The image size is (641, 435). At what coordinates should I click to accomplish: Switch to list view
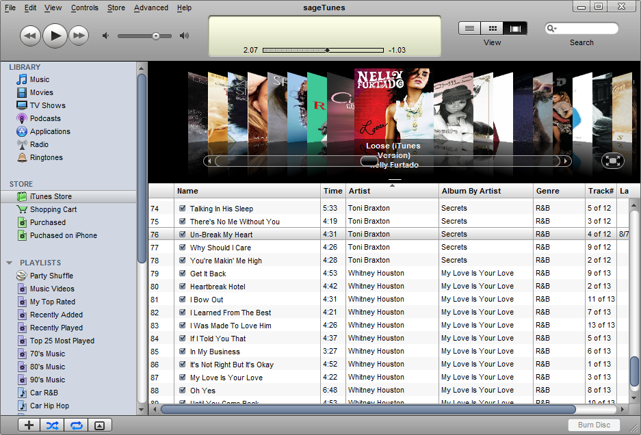tap(470, 28)
